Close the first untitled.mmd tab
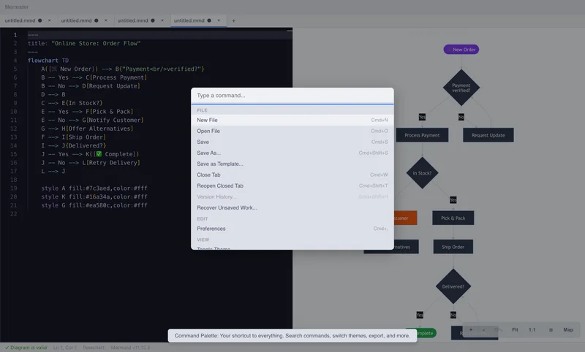 coord(49,20)
